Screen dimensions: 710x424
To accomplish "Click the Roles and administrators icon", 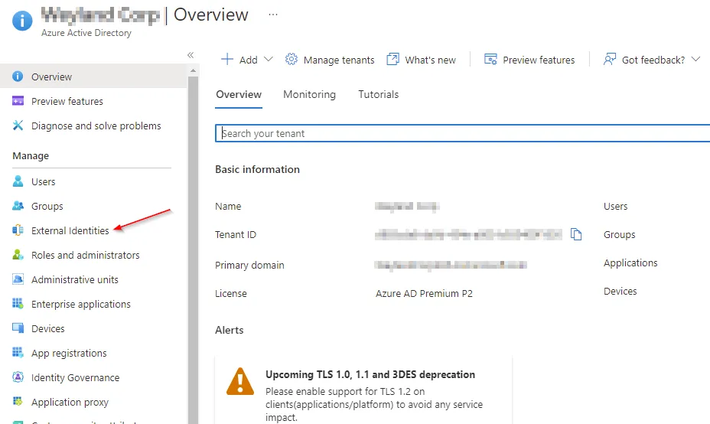I will pos(18,255).
